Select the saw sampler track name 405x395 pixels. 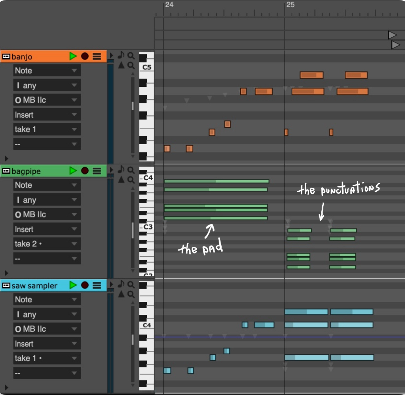(34, 286)
